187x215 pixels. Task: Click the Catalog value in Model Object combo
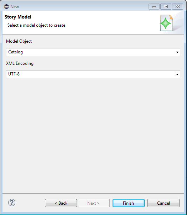pyautogui.click(x=16, y=52)
